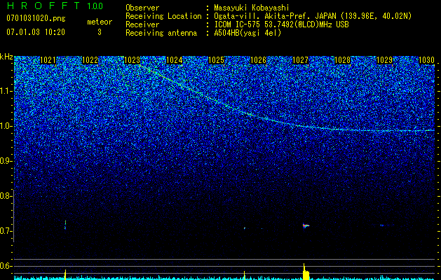Click the 1030 time marker

[427, 60]
